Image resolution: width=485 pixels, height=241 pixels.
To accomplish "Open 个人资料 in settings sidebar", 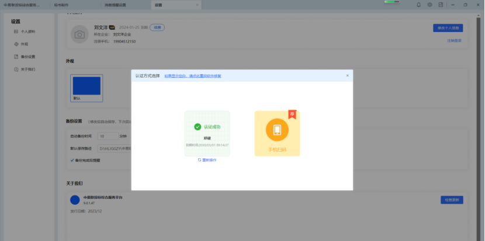I will click(27, 32).
